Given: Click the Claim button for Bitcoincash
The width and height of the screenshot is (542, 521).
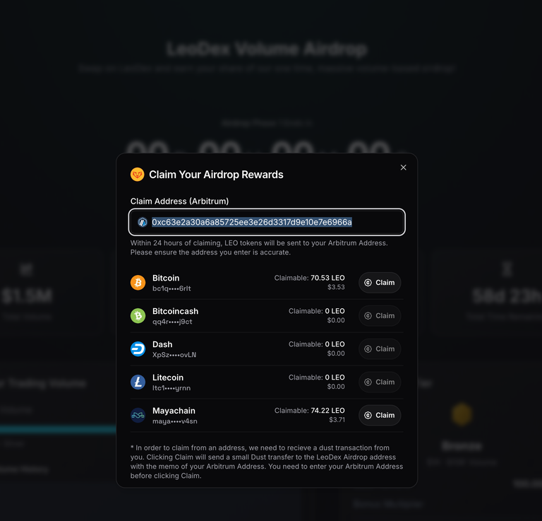Looking at the screenshot, I should (x=380, y=316).
